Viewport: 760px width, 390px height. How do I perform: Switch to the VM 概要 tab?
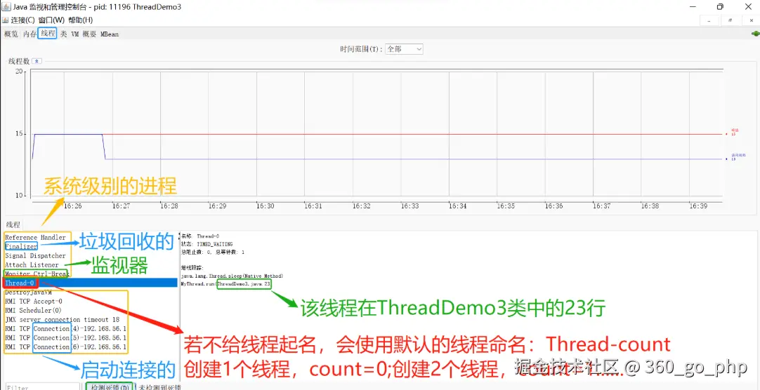[x=84, y=34]
